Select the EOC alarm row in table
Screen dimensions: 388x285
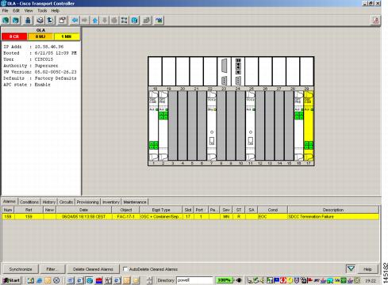coord(190,217)
